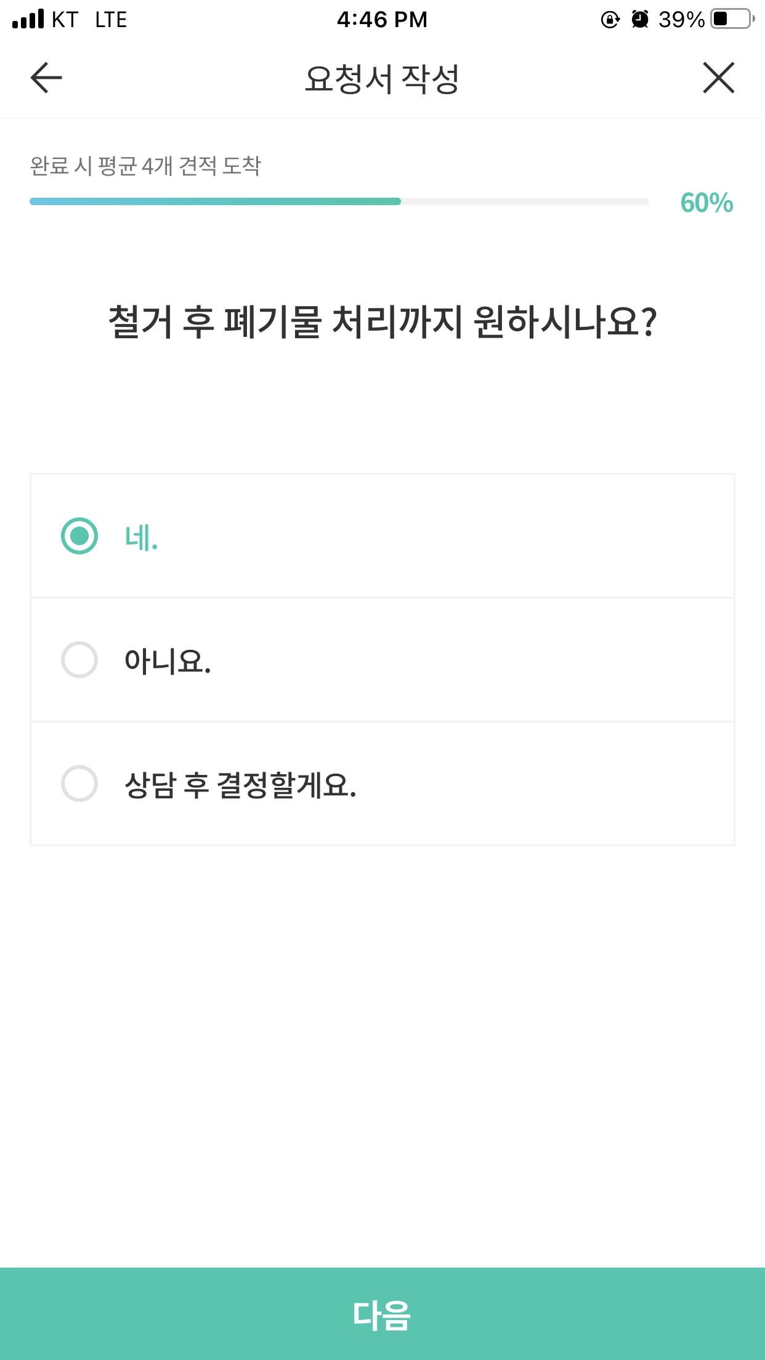Tap the 60% progress bar
The image size is (765, 1360).
coord(339,201)
